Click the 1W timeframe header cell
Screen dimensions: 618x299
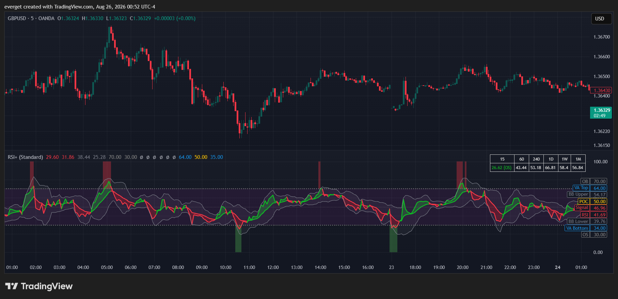565,159
